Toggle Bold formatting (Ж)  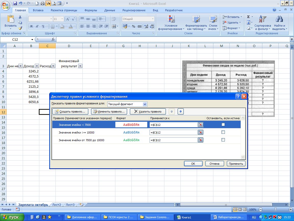click(31, 26)
